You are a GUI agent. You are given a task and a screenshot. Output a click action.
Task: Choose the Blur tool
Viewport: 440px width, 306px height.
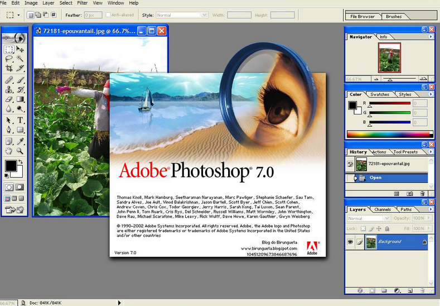[x=9, y=108]
